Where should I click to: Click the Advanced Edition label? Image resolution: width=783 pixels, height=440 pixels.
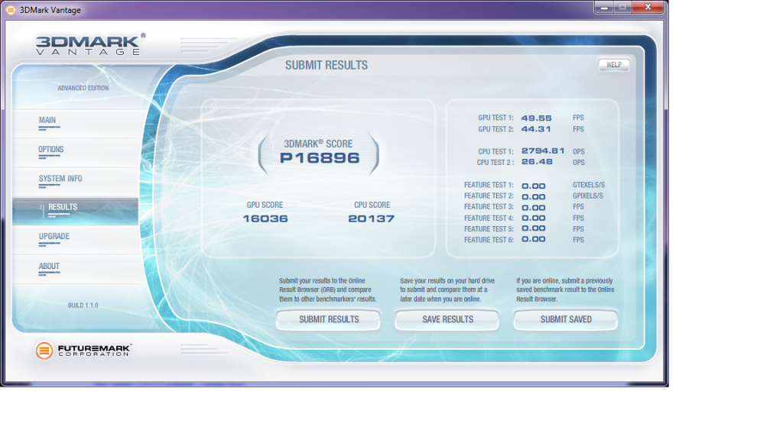click(x=83, y=89)
